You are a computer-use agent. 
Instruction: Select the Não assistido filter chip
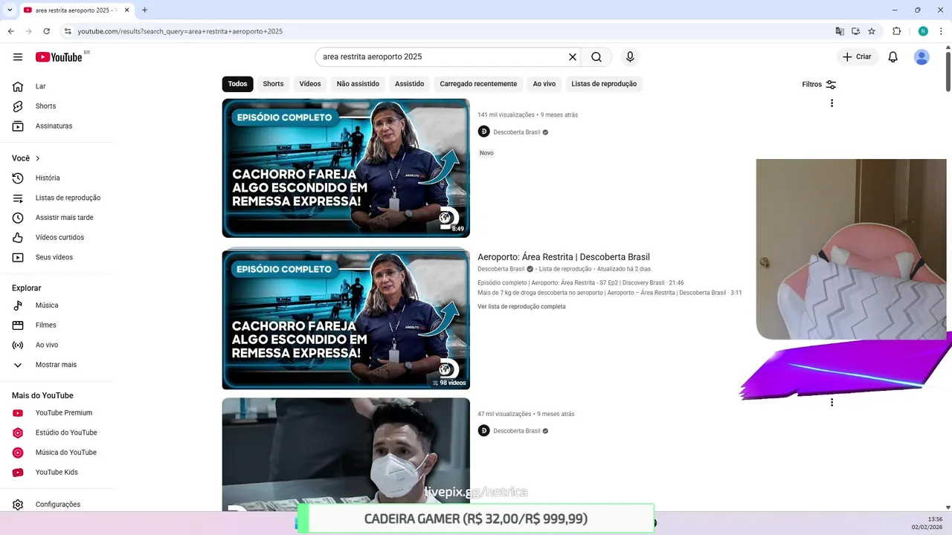358,84
